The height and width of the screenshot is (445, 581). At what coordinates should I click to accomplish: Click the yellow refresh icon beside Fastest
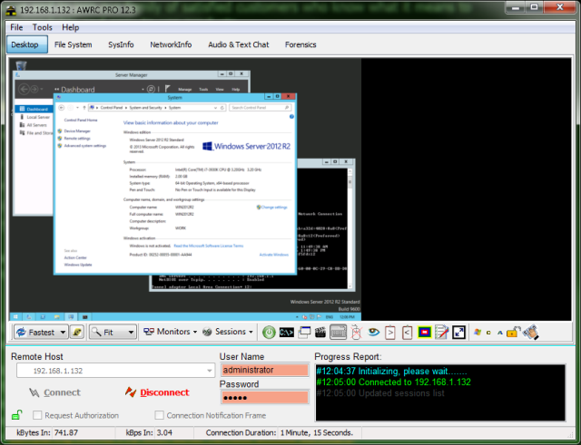coord(77,333)
